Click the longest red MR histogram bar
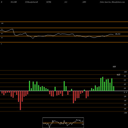 tap(20, 100)
